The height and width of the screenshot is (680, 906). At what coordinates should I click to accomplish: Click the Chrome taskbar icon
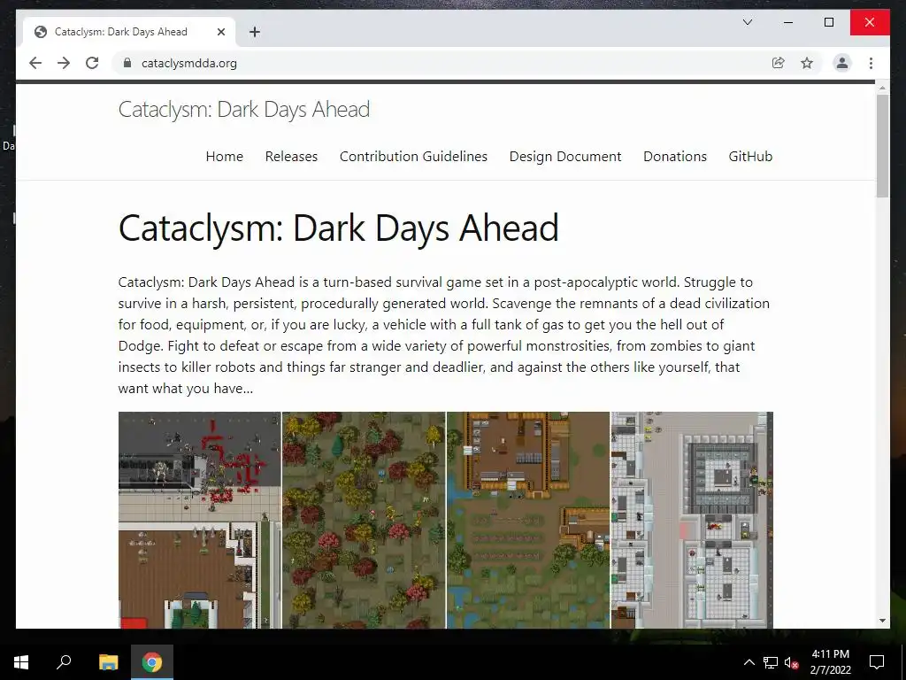click(152, 662)
